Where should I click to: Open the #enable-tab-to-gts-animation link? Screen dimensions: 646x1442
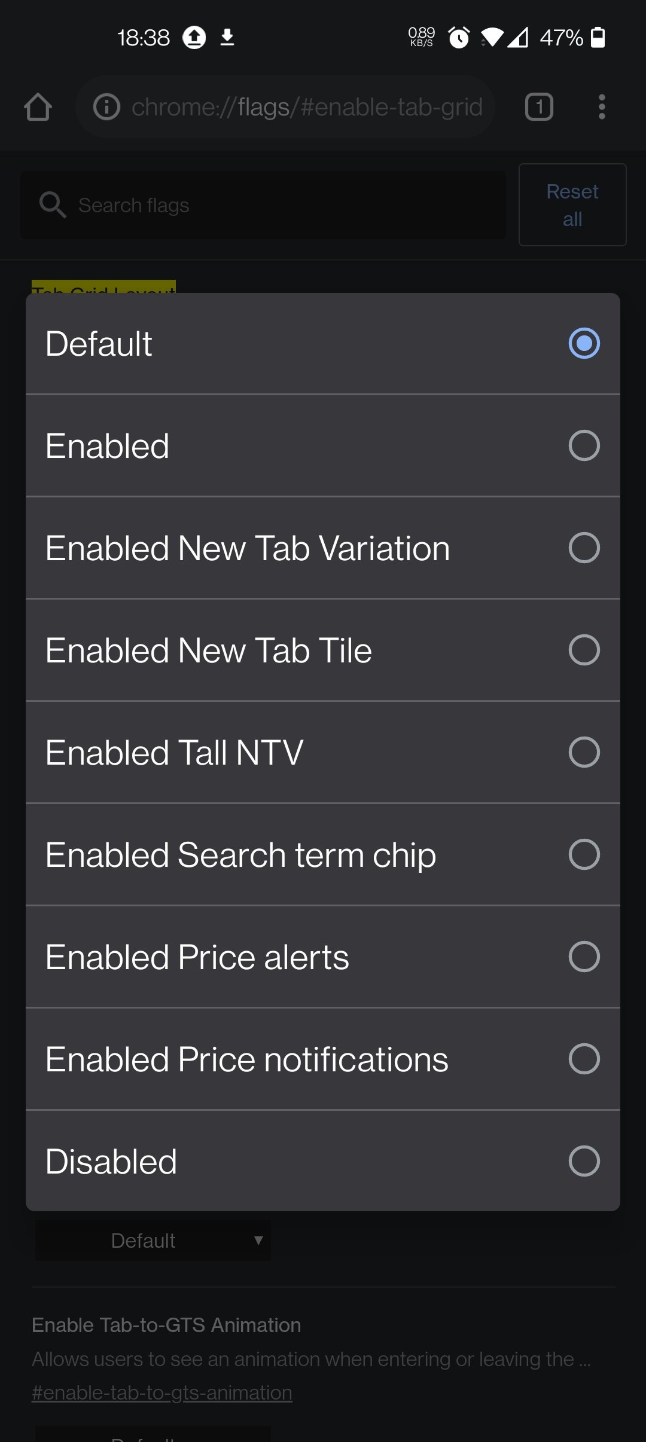(x=162, y=1392)
